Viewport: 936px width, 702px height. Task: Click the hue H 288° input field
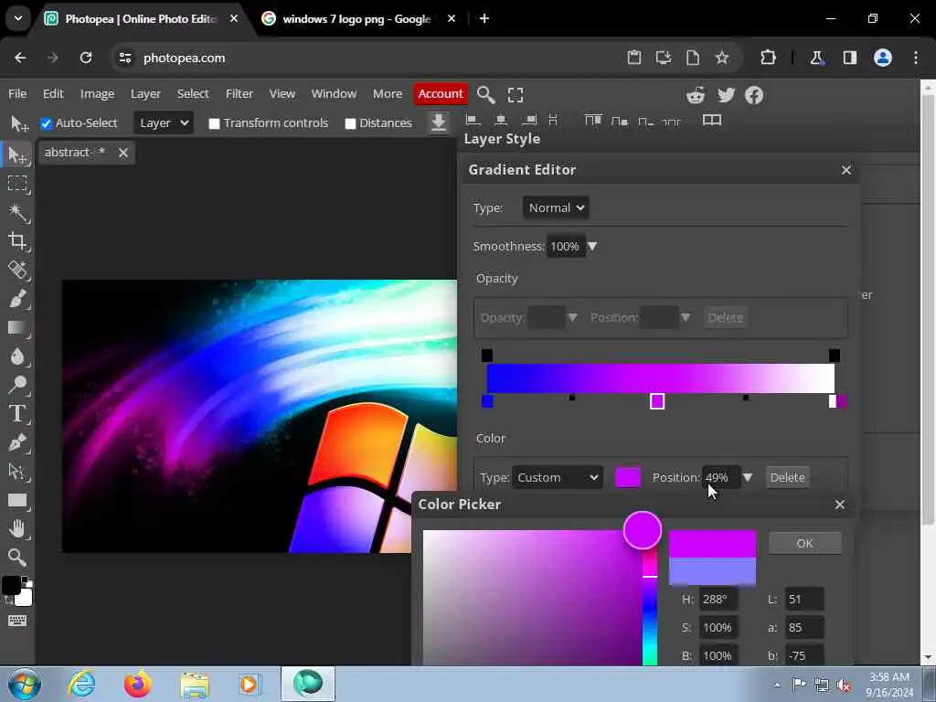click(x=718, y=600)
